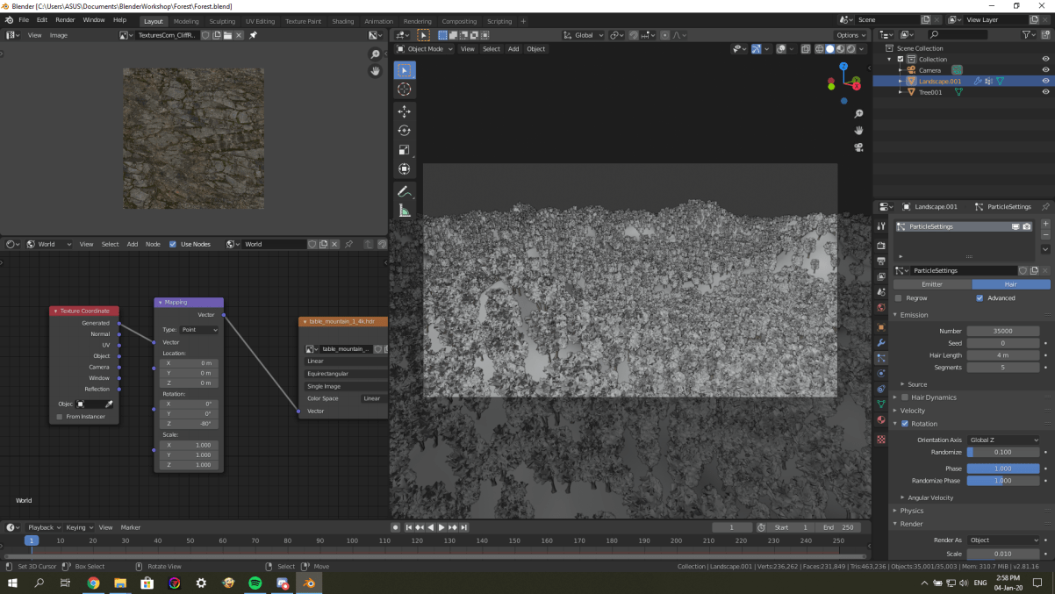The image size is (1055, 594).
Task: Adjust the Randomize Phase slider
Action: tap(1003, 481)
